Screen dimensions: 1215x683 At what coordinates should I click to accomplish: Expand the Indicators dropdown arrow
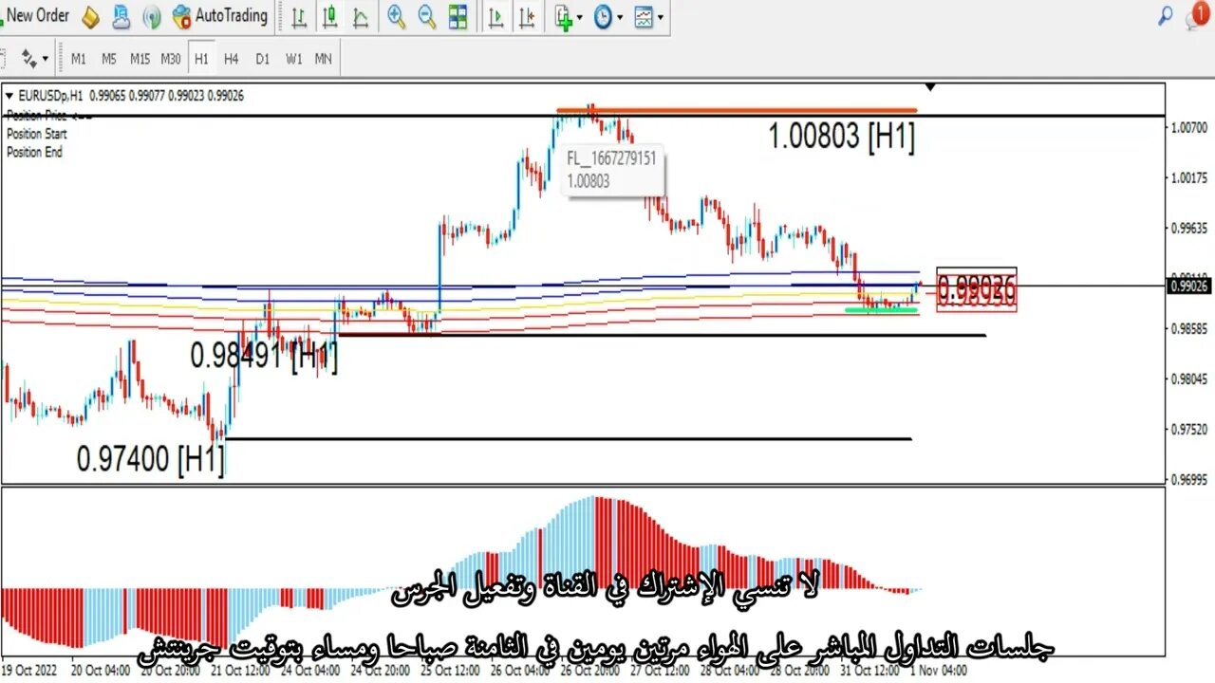point(581,17)
